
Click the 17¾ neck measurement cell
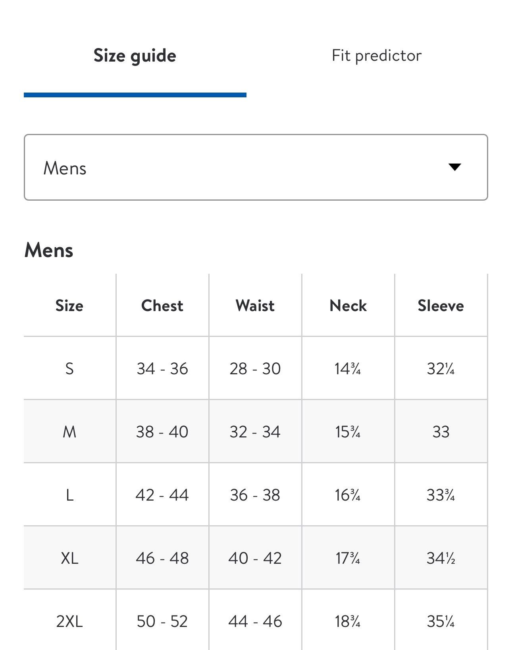pyautogui.click(x=348, y=558)
